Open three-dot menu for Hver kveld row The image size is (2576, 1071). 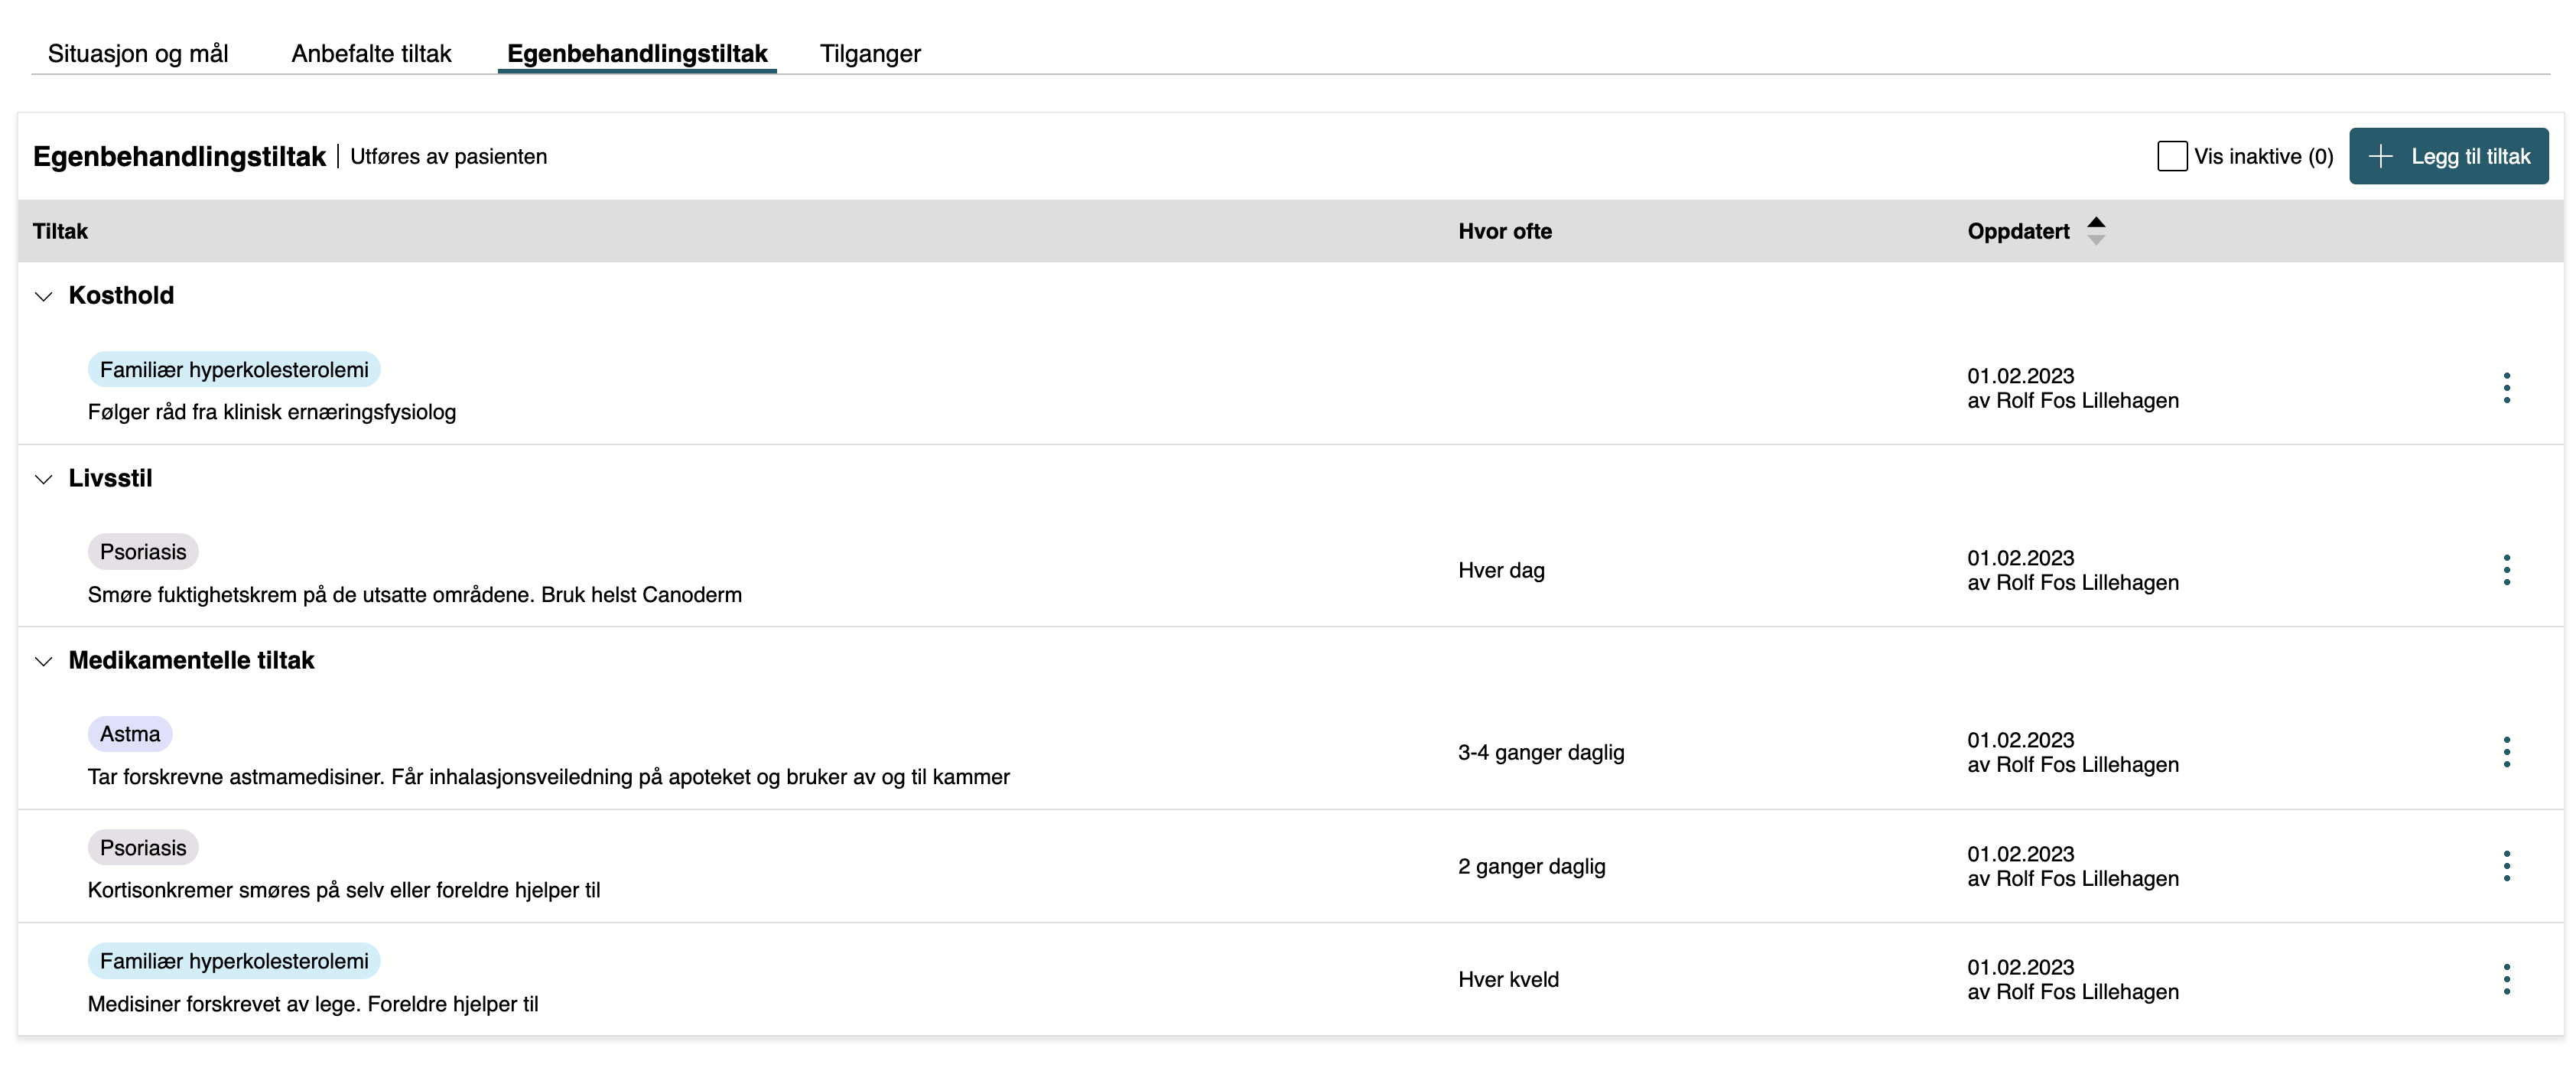[x=2506, y=979]
